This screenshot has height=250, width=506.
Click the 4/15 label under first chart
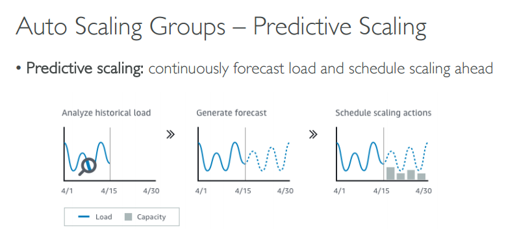click(108, 191)
